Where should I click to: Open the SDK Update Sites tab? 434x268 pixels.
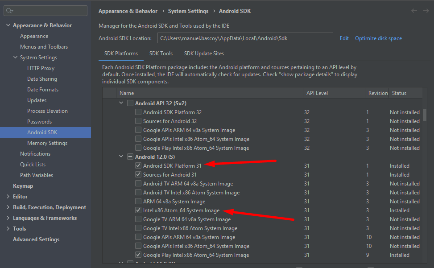click(204, 54)
